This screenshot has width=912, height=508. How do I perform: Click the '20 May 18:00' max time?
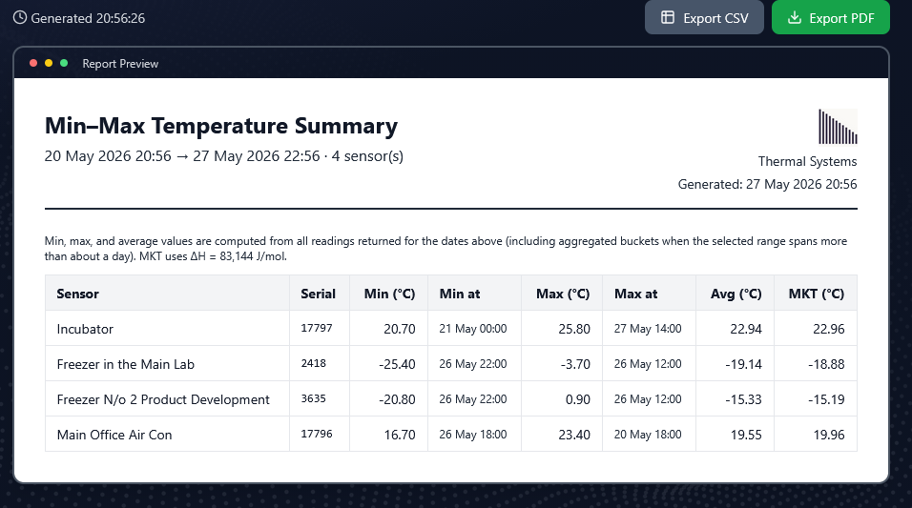coord(648,435)
